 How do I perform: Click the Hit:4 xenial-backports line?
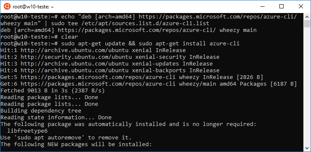[x=110, y=71]
